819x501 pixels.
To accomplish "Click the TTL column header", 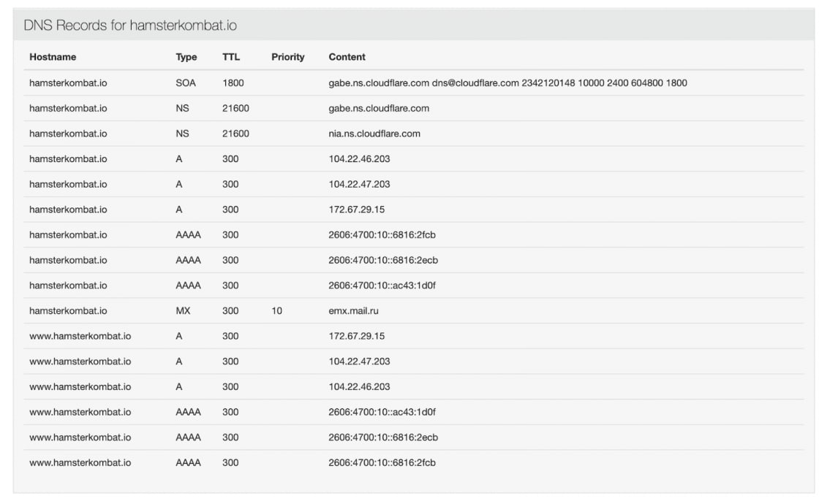I will click(x=231, y=57).
